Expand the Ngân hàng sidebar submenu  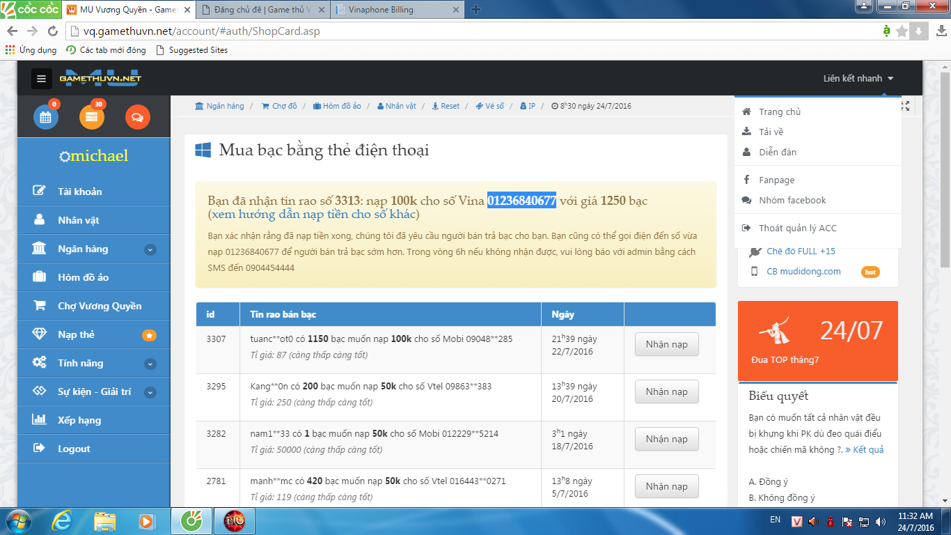(x=150, y=249)
